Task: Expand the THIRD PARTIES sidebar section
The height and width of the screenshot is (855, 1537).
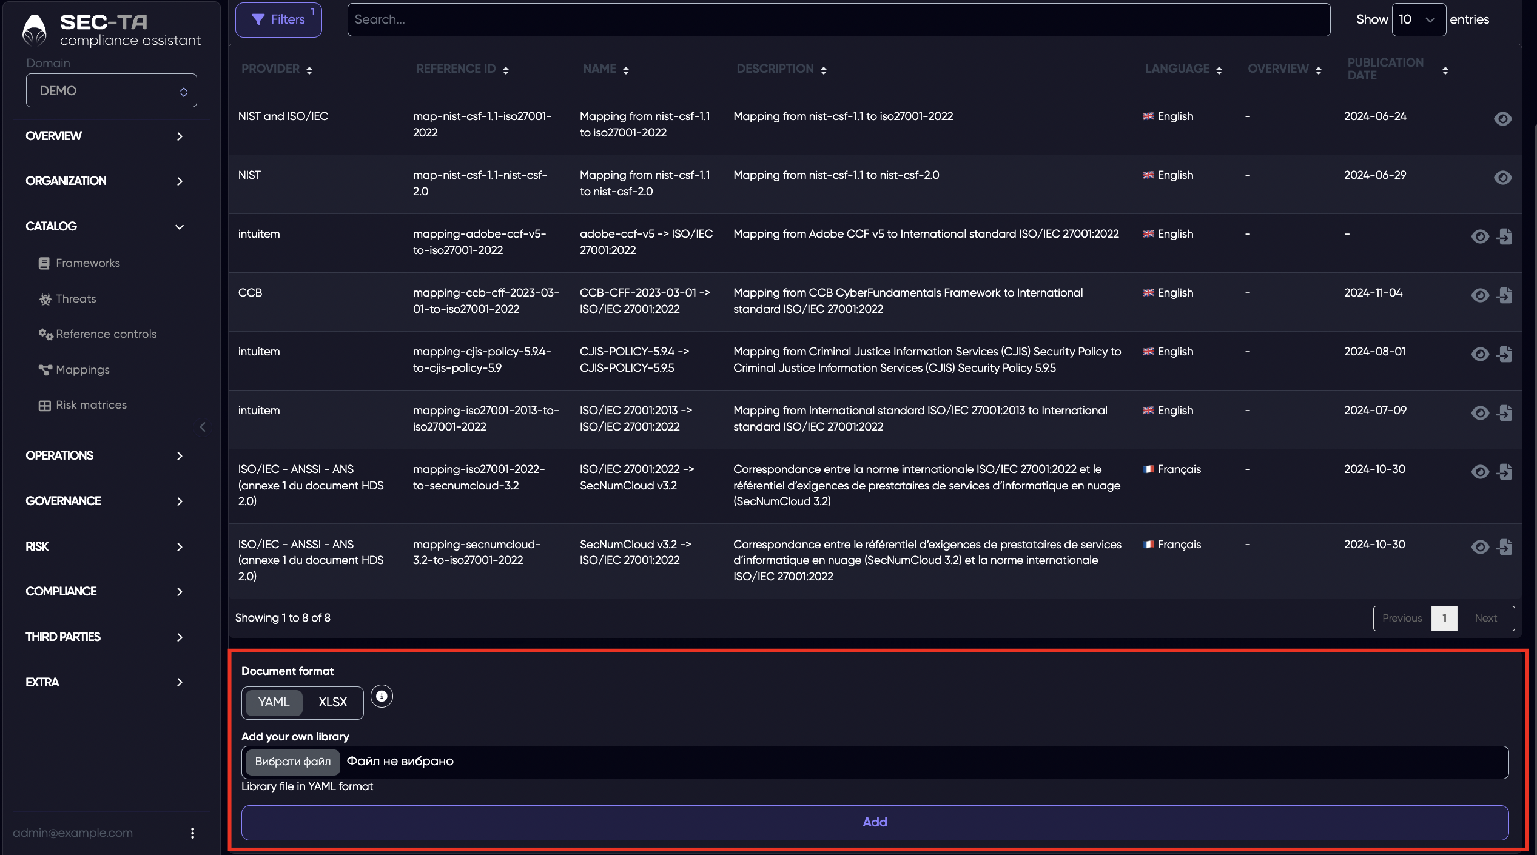Action: point(104,637)
